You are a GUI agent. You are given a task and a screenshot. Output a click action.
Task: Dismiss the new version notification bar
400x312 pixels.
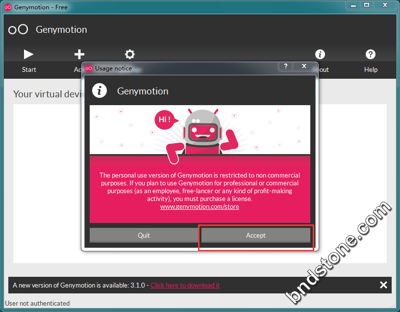coord(383,285)
